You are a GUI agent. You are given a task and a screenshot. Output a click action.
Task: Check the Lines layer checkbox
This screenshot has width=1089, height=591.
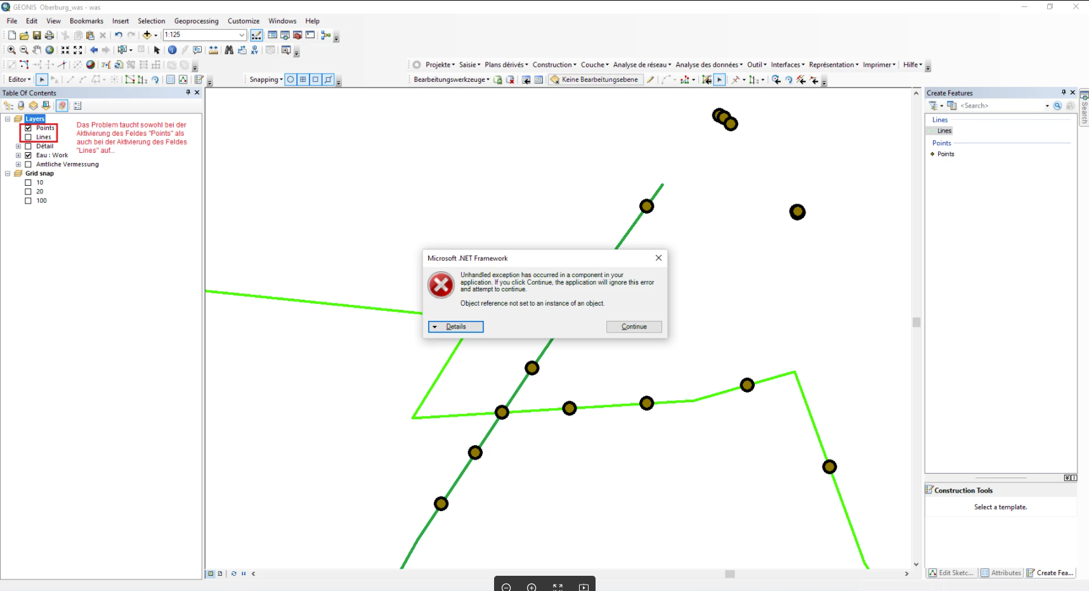[28, 137]
